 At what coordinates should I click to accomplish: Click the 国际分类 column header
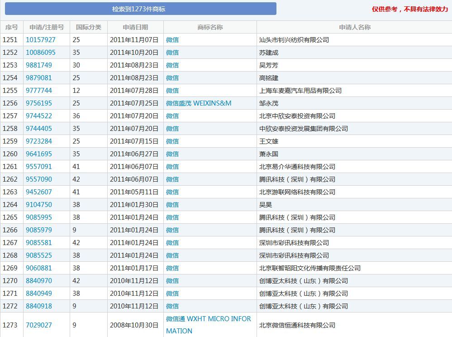pyautogui.click(x=89, y=27)
